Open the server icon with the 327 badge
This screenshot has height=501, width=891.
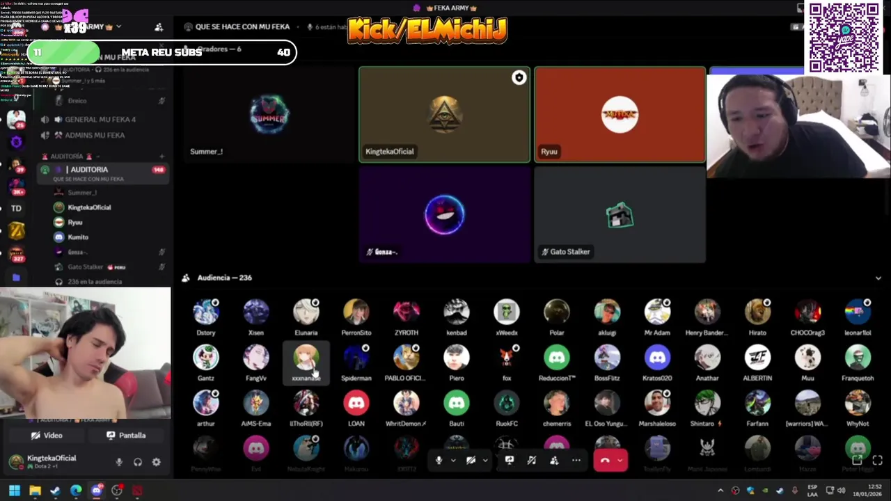click(x=16, y=254)
